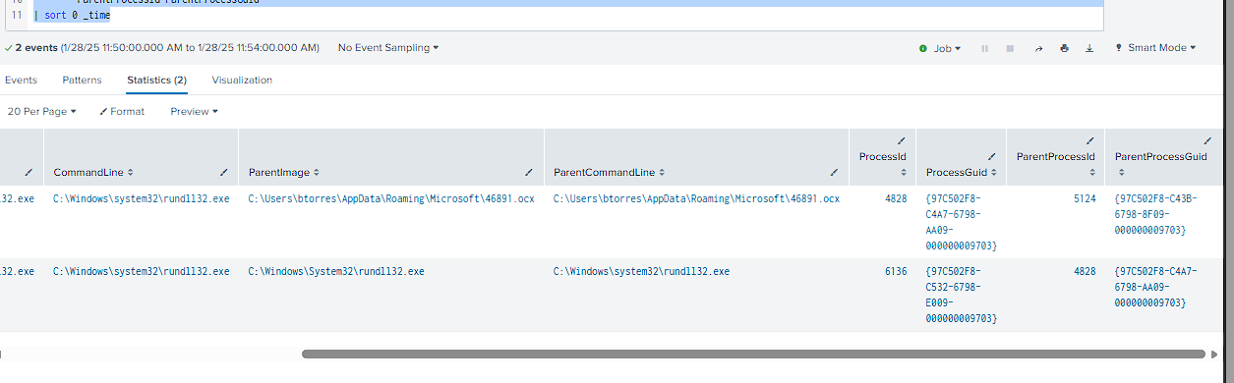1234x383 pixels.
Task: Open the No Event Sampling dropdown
Action: click(x=388, y=47)
